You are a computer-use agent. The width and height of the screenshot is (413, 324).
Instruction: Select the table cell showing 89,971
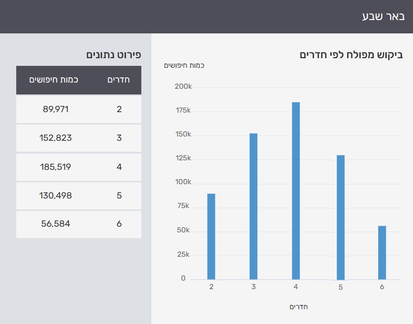[x=56, y=109]
